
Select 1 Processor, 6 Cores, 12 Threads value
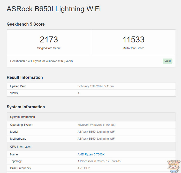point(99,161)
